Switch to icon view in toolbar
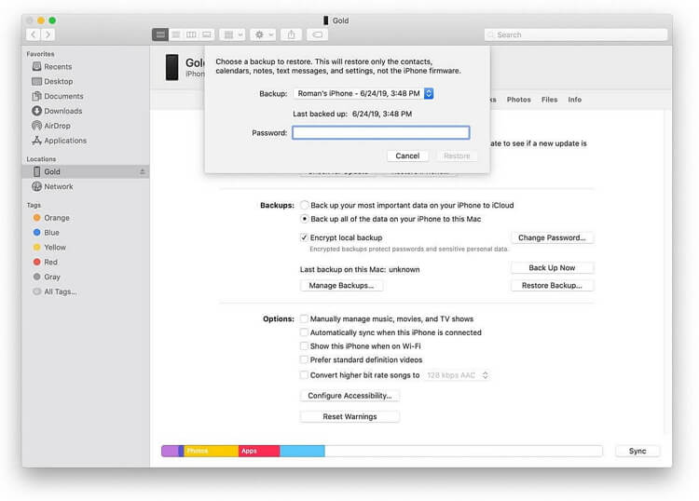This screenshot has width=699, height=501. [160, 34]
